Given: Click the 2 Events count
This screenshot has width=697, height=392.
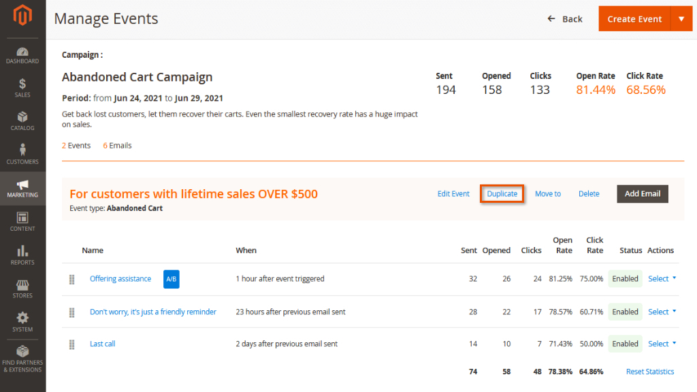Looking at the screenshot, I should [76, 146].
